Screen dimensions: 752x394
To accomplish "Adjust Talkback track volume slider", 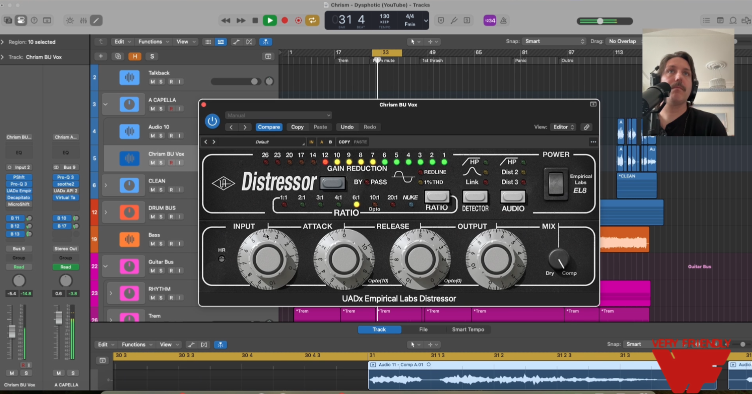I will click(235, 81).
